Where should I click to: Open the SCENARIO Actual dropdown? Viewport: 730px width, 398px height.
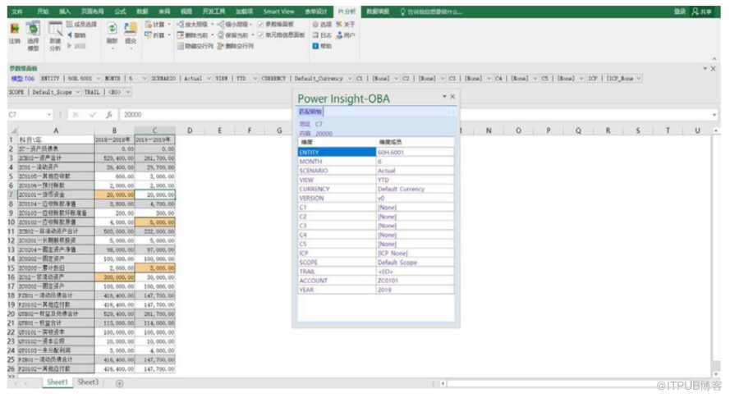[x=206, y=79]
